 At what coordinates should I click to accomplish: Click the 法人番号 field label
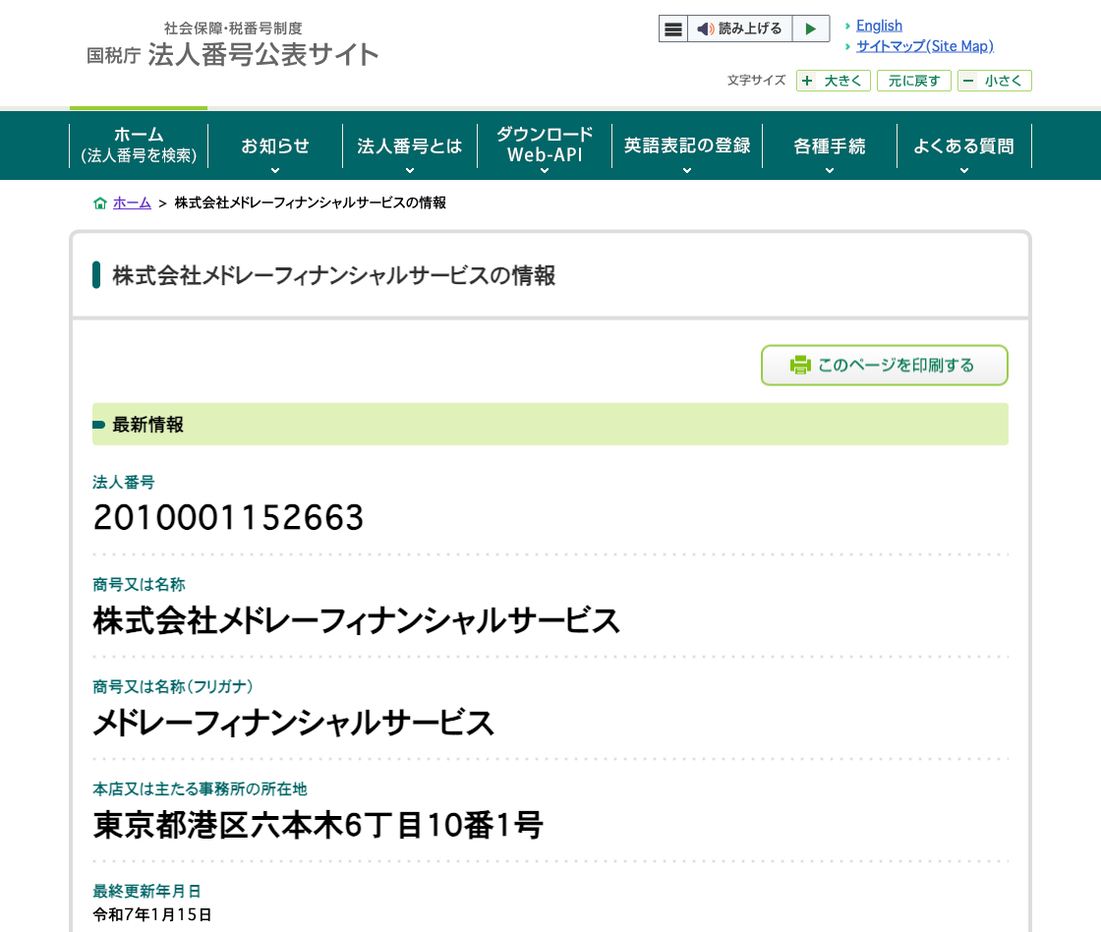coord(124,483)
